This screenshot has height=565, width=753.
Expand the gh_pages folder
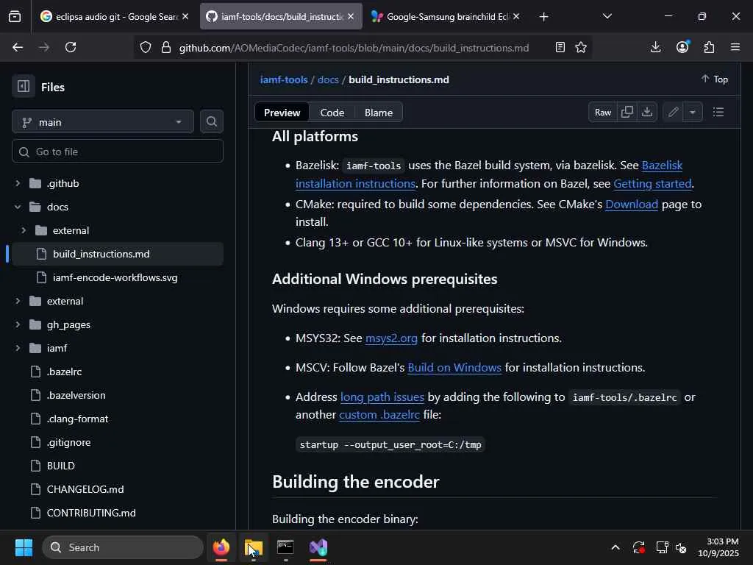coord(18,324)
